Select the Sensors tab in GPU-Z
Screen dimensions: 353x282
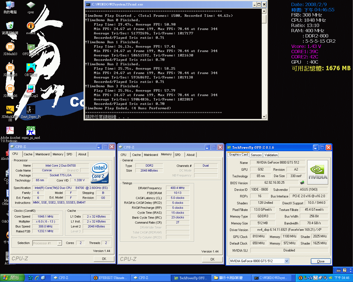pyautogui.click(x=256, y=155)
